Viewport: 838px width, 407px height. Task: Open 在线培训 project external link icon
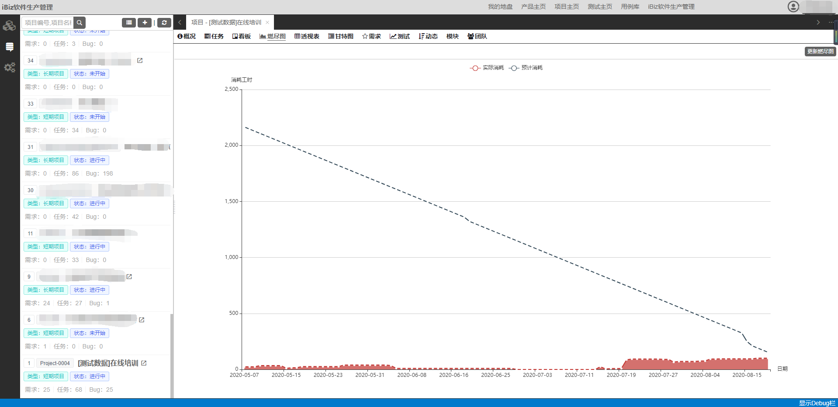pyautogui.click(x=144, y=363)
